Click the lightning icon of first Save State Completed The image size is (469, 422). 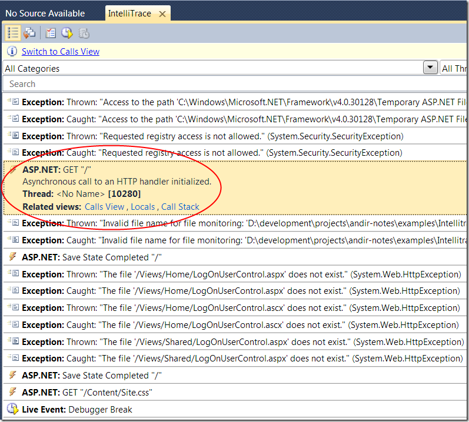[x=12, y=256]
